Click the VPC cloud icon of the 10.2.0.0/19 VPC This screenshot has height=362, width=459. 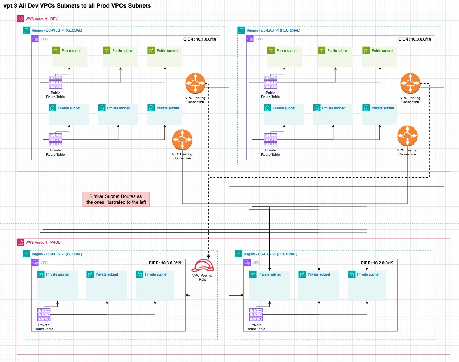pos(247,263)
